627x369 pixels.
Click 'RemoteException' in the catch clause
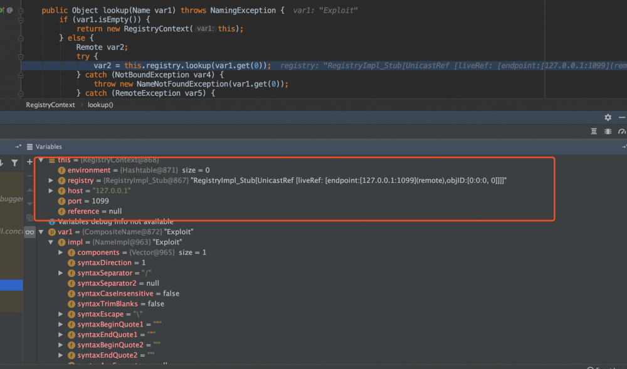pos(147,93)
